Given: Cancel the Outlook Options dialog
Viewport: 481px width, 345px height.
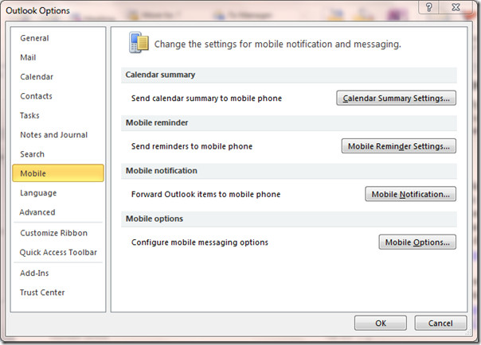Looking at the screenshot, I should 440,323.
